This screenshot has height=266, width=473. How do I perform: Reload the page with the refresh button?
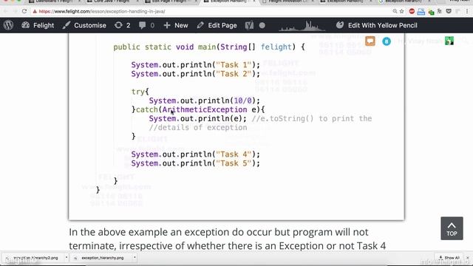point(24,12)
